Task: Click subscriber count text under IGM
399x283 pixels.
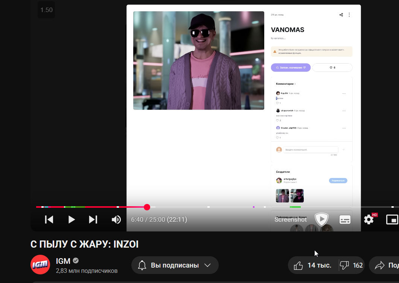Action: pos(87,271)
